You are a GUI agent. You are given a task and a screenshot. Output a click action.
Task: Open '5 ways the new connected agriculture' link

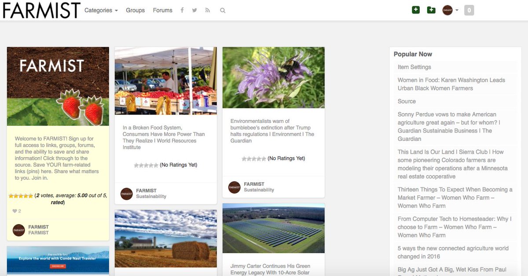(x=453, y=252)
